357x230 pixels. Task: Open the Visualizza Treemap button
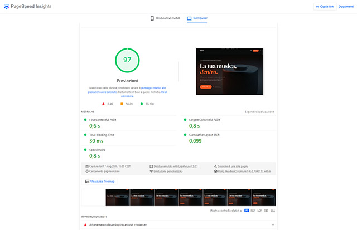(99, 182)
